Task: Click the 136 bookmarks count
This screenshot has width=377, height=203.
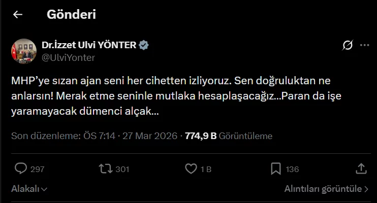Action: point(292,169)
